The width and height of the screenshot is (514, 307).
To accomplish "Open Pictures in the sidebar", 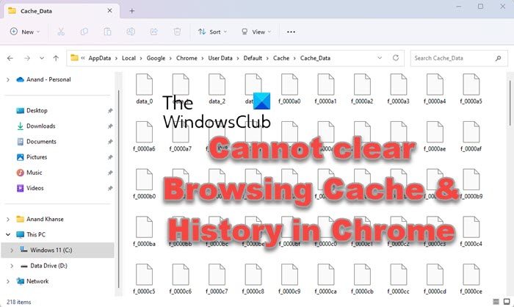I will pyautogui.click(x=37, y=157).
